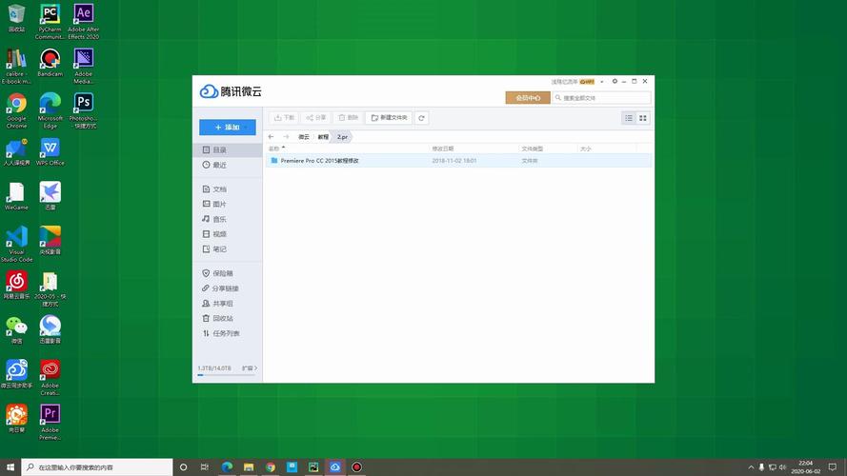Open Photoshop shortcut on desktop
This screenshot has height=476, width=847.
coord(83,110)
